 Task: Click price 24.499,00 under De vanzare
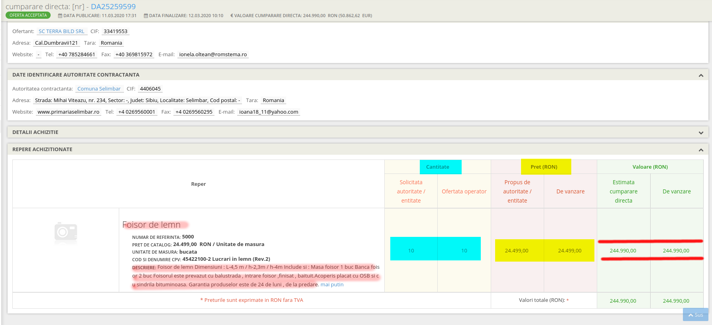pyautogui.click(x=570, y=250)
